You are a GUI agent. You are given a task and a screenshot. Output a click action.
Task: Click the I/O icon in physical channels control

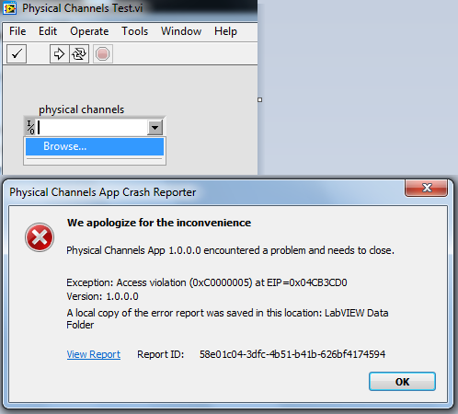point(30,127)
